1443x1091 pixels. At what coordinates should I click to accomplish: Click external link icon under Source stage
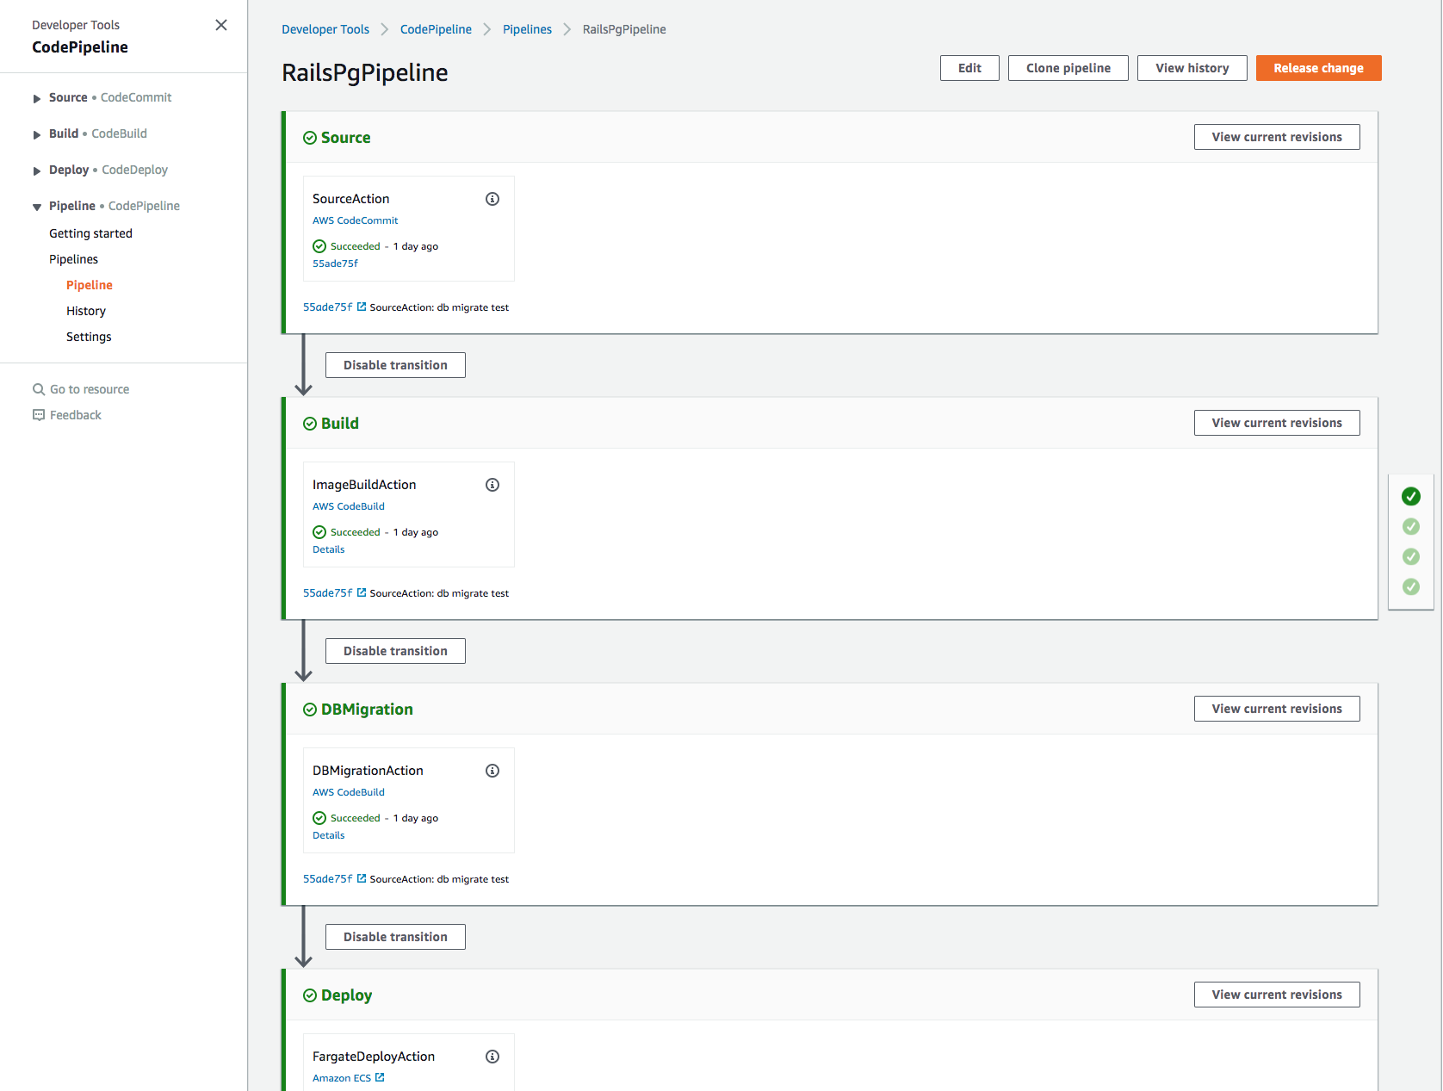click(x=362, y=307)
